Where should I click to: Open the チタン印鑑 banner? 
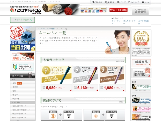(141, 100)
